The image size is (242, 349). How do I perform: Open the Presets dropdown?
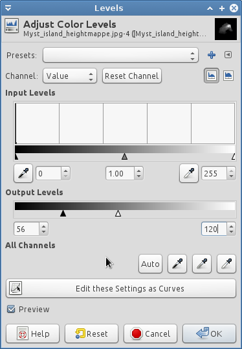(x=120, y=55)
